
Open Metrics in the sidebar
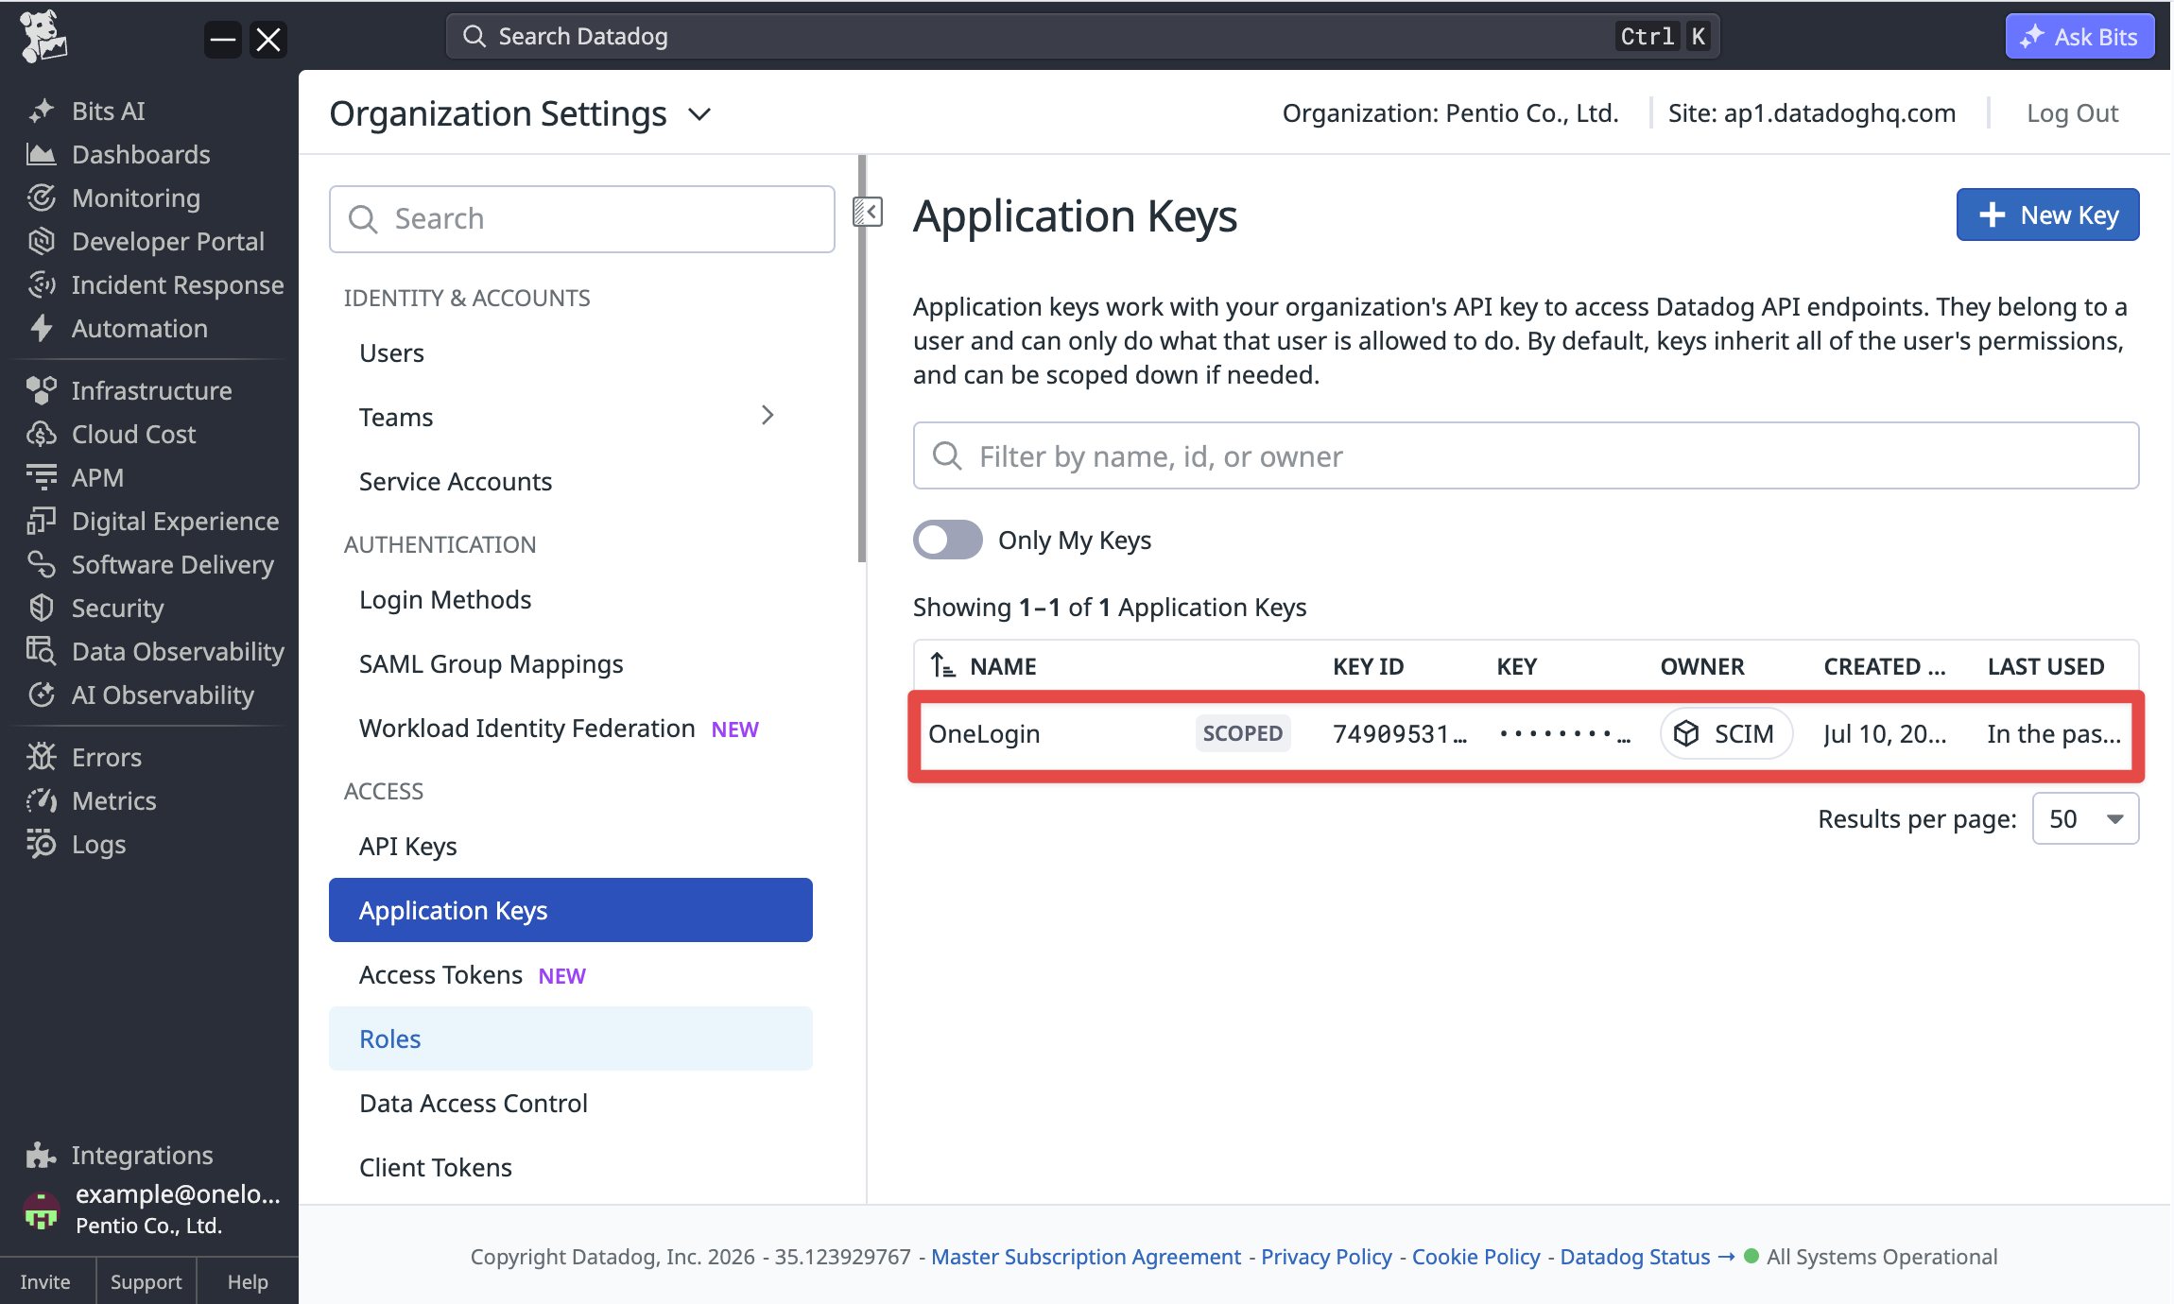pyautogui.click(x=113, y=800)
